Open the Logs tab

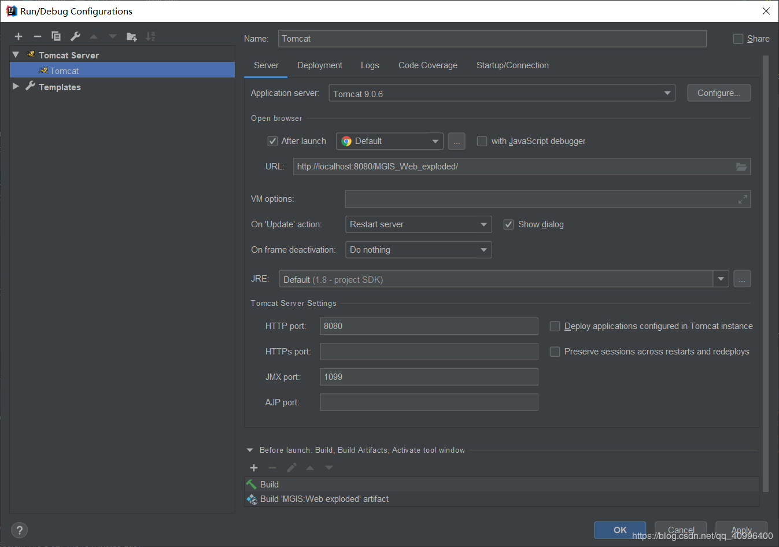370,65
